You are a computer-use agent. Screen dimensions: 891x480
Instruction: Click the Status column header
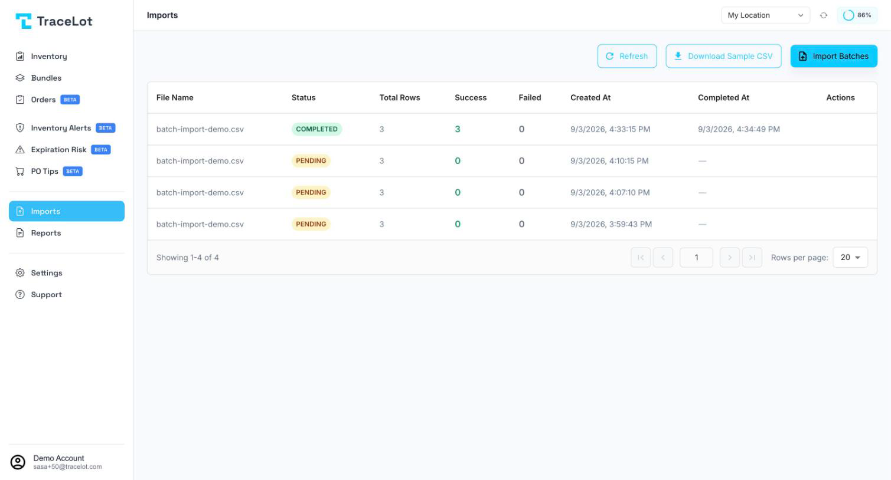303,98
